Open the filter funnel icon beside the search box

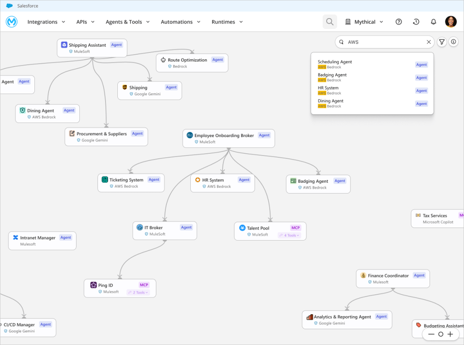[x=442, y=42]
